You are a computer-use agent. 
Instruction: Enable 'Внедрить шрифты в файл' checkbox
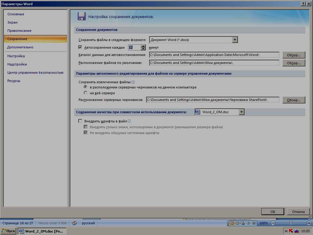(80, 121)
